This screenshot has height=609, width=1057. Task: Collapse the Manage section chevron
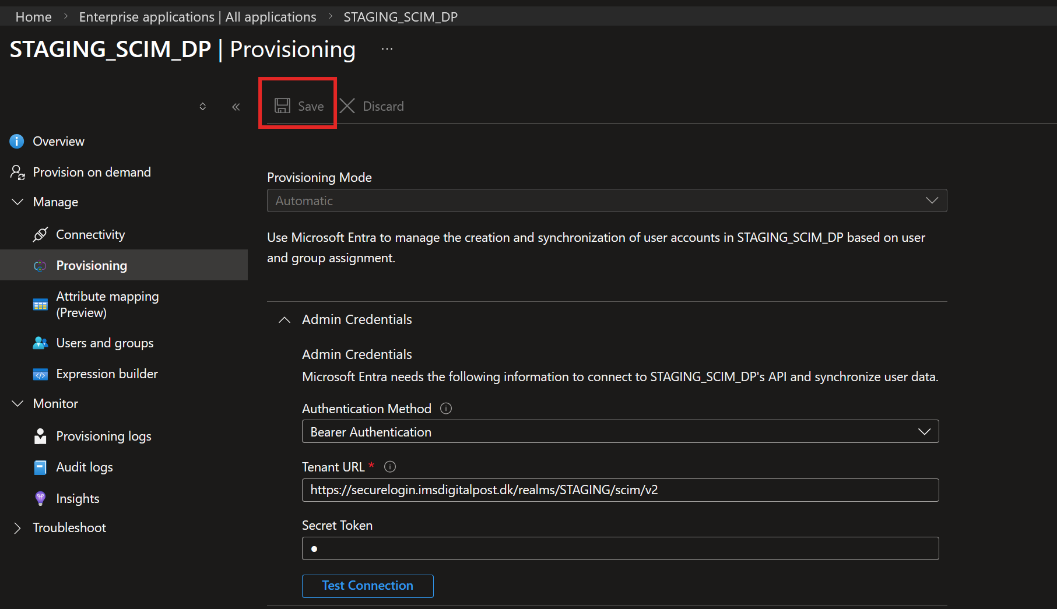[17, 202]
